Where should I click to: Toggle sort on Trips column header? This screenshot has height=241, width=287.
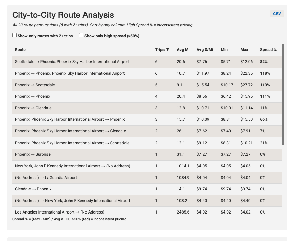(162, 50)
